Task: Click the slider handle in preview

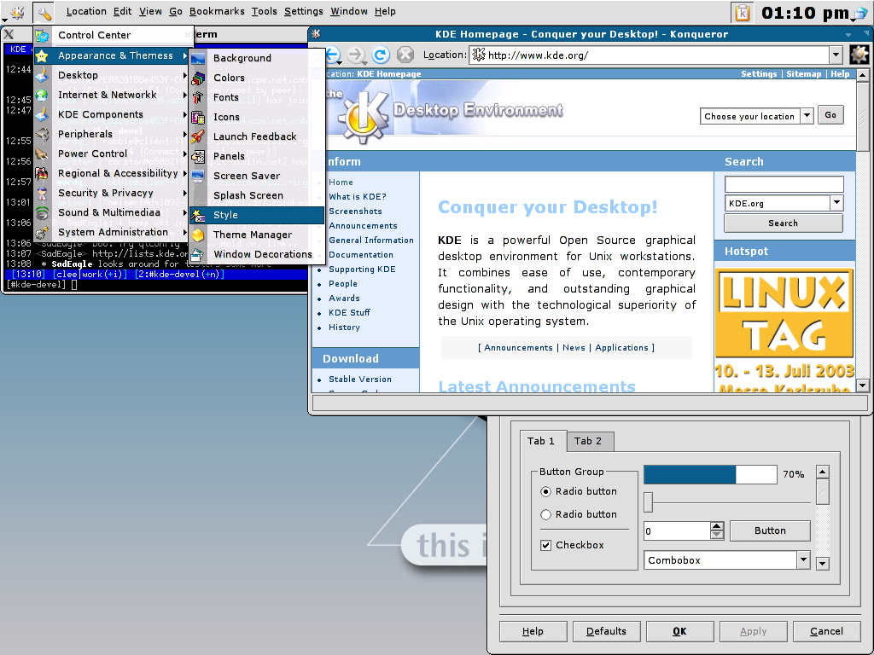Action: pyautogui.click(x=649, y=501)
